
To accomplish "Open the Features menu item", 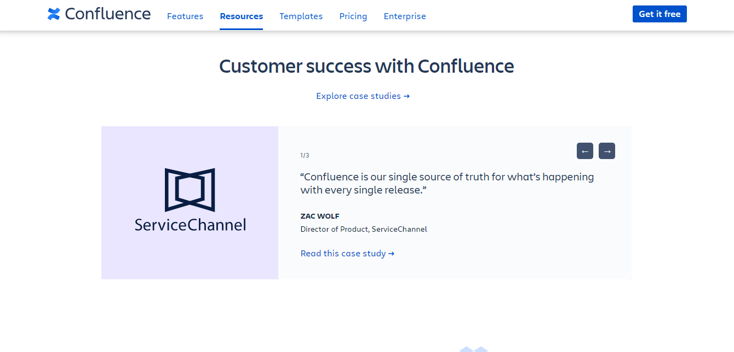I will [185, 16].
